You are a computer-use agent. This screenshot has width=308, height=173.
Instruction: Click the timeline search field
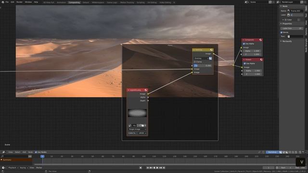pos(14,156)
